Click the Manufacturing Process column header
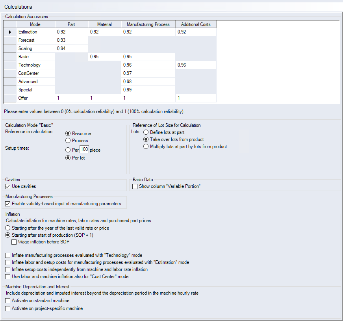Viewport: 343px width, 321px height. pos(148,24)
